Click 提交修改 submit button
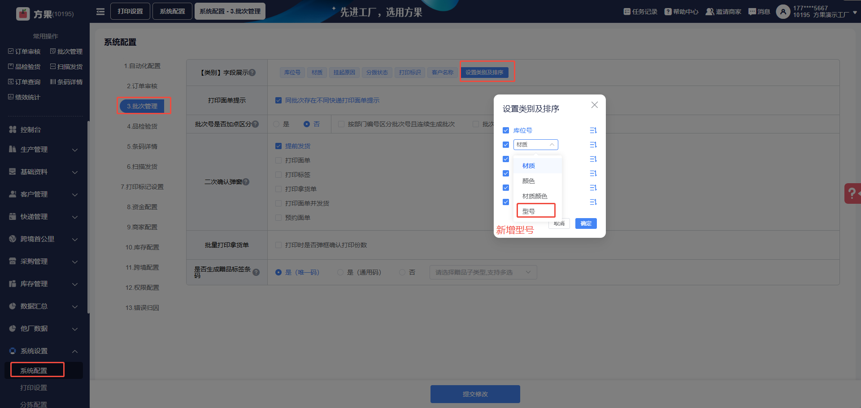The image size is (861, 408). (475, 394)
